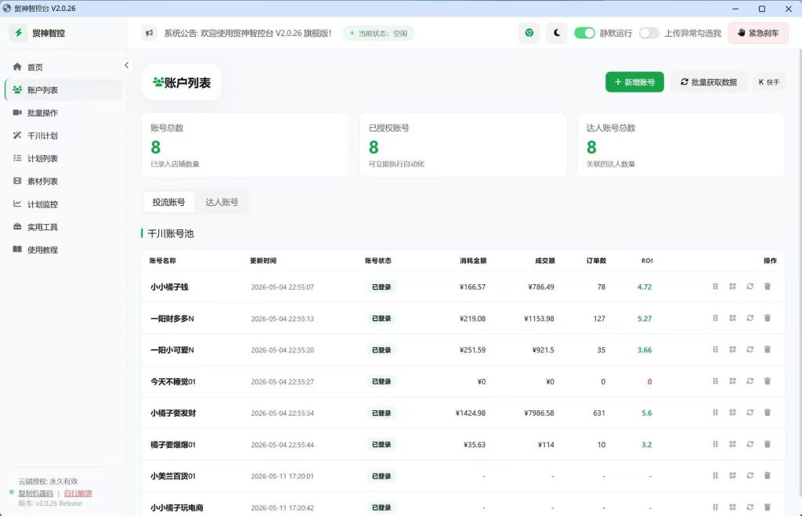Click the 新增账号 button

pos(634,82)
